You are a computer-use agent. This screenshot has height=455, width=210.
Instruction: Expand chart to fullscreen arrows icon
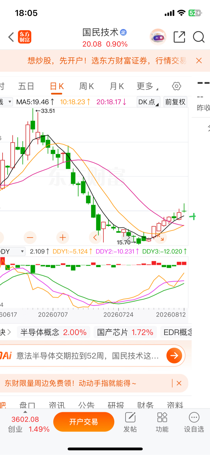click(160, 237)
